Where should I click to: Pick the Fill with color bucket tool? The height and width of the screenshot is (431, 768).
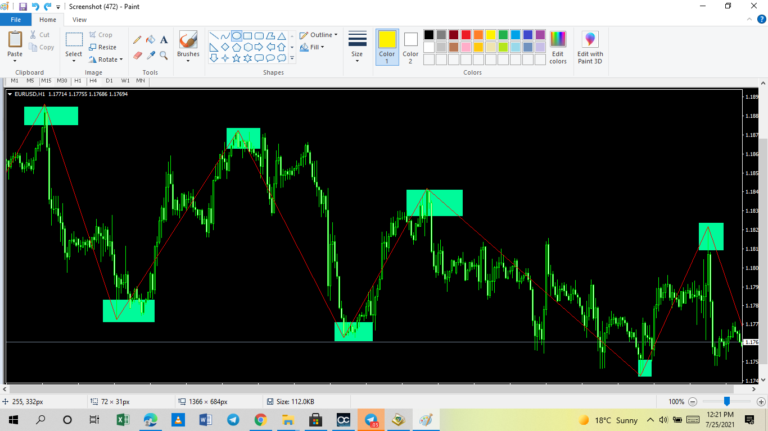click(151, 40)
